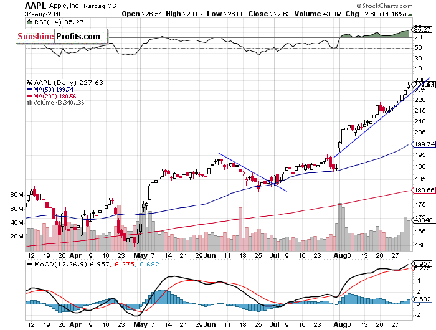Click the 195 price level on the axis
This screenshot has height=330, width=436.
[x=420, y=154]
